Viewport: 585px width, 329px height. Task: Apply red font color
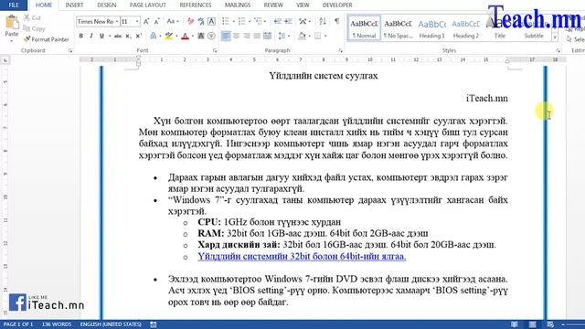185,37
